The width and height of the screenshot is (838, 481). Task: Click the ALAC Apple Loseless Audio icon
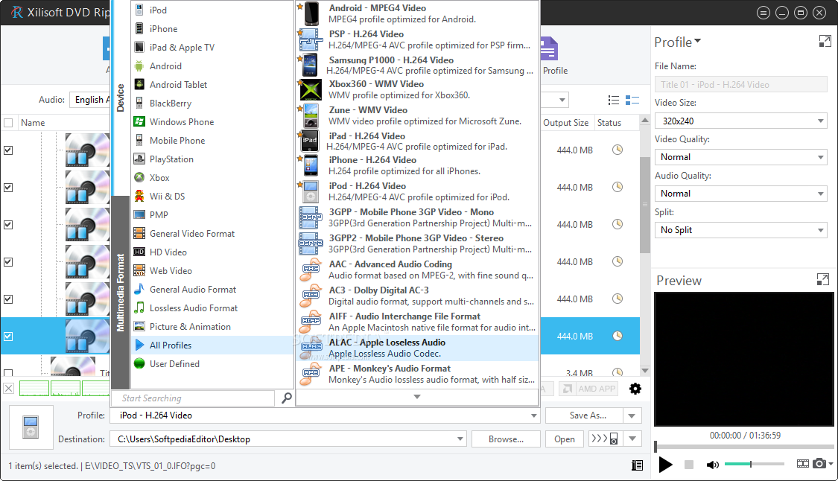[x=310, y=348]
